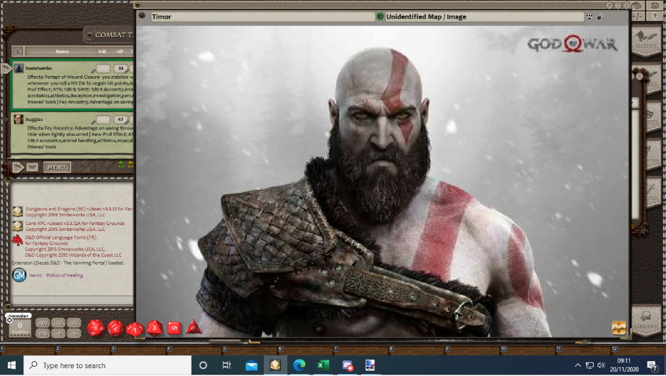Open Task View on taskbar
666x376 pixels.
point(227,366)
